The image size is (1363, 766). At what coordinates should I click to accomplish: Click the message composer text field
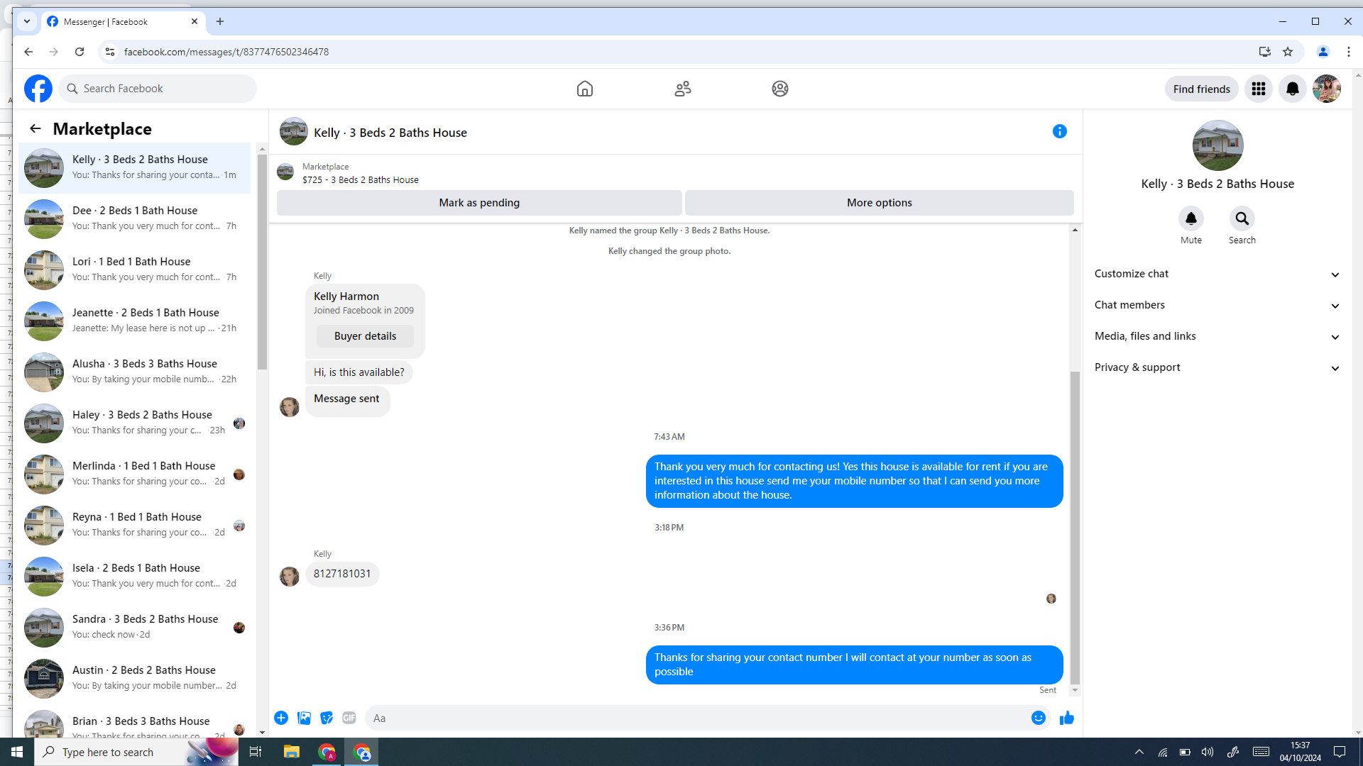click(696, 718)
